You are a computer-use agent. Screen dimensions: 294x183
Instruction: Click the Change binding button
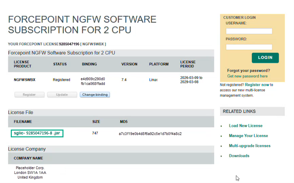coord(95,95)
